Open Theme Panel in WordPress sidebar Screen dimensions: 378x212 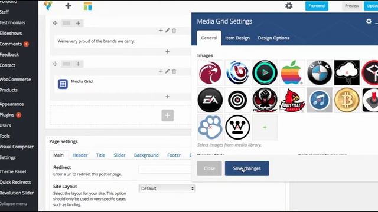coord(13,171)
